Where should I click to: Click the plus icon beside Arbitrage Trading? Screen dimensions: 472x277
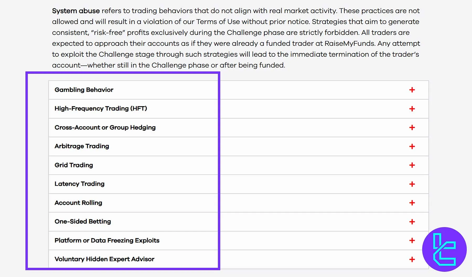[412, 147]
